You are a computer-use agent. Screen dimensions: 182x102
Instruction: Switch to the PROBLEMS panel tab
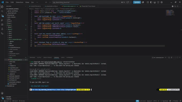32,57
